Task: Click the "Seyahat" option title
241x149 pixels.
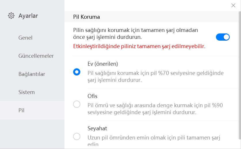Action: 97,128
